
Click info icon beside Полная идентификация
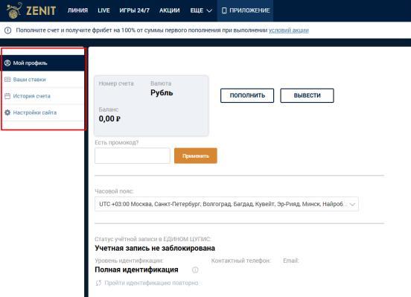click(x=195, y=269)
